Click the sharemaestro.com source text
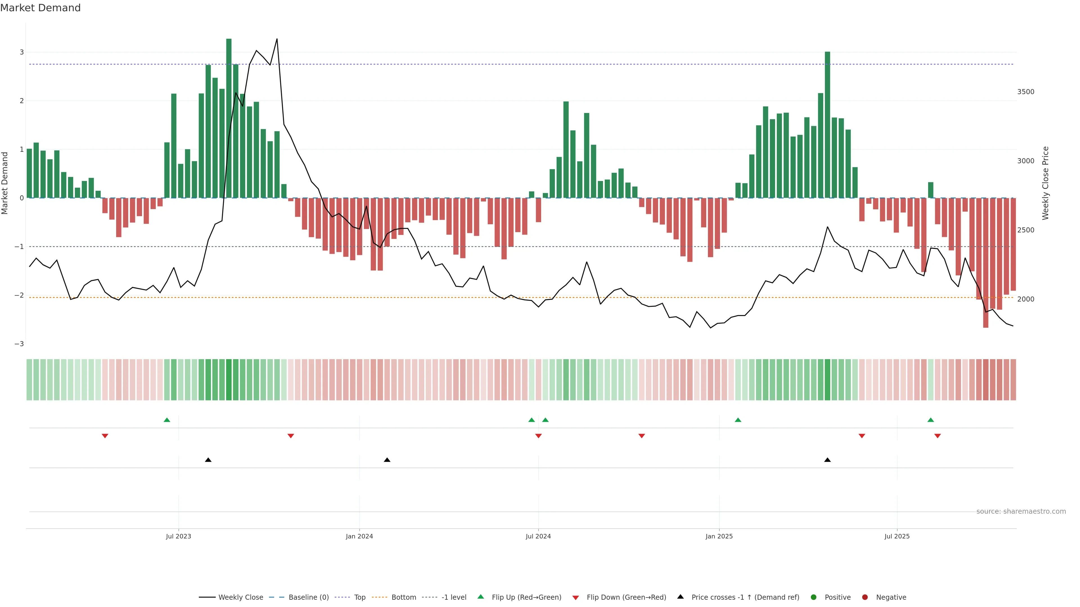 pos(1021,511)
